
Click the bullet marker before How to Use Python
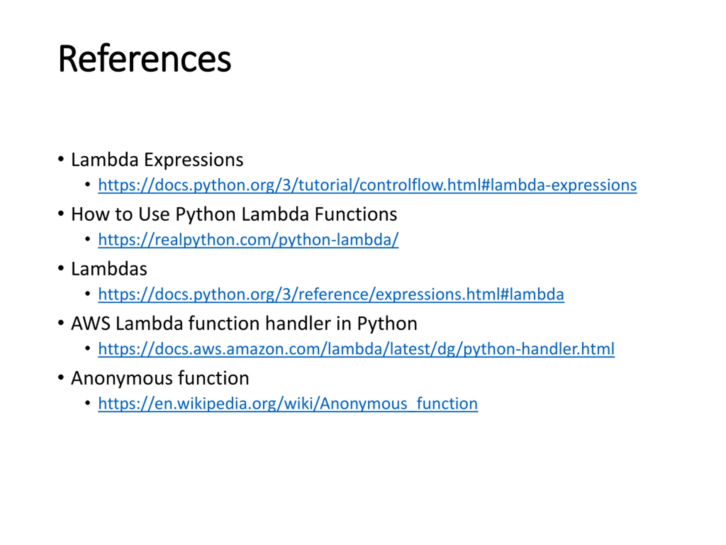[x=61, y=213]
